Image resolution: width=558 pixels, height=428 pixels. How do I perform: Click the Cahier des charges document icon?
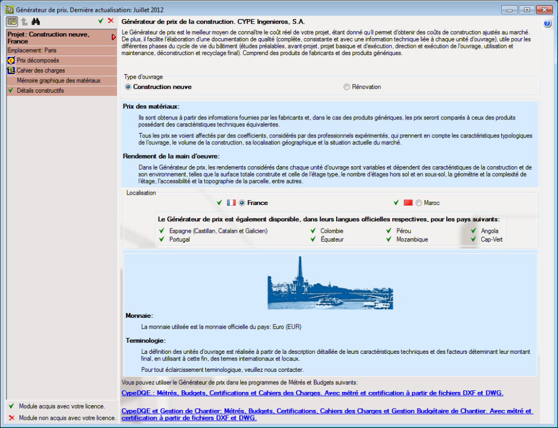coord(11,70)
